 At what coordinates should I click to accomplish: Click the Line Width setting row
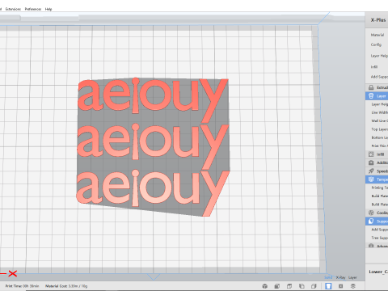tap(379, 112)
